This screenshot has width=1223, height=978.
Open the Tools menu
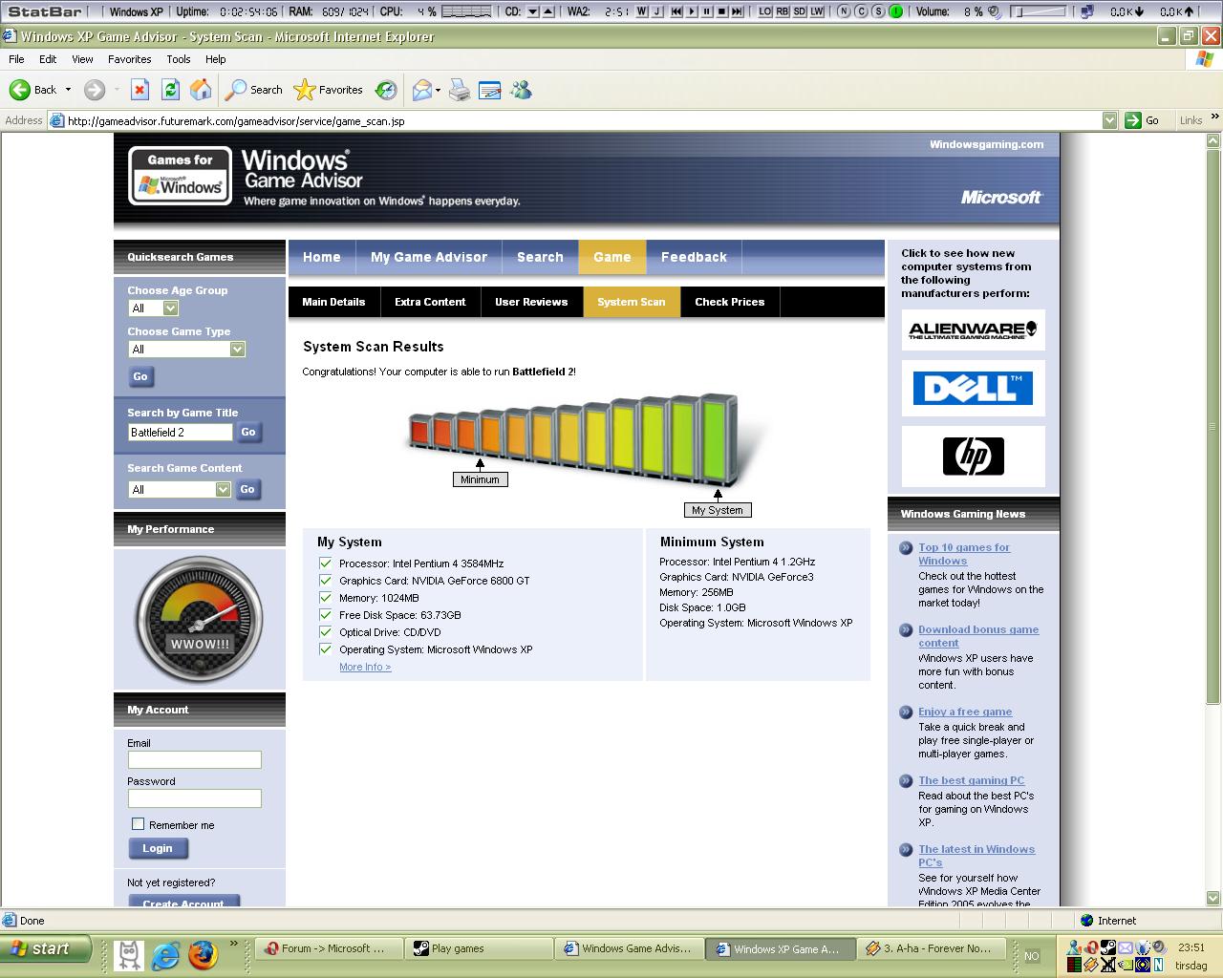point(179,59)
